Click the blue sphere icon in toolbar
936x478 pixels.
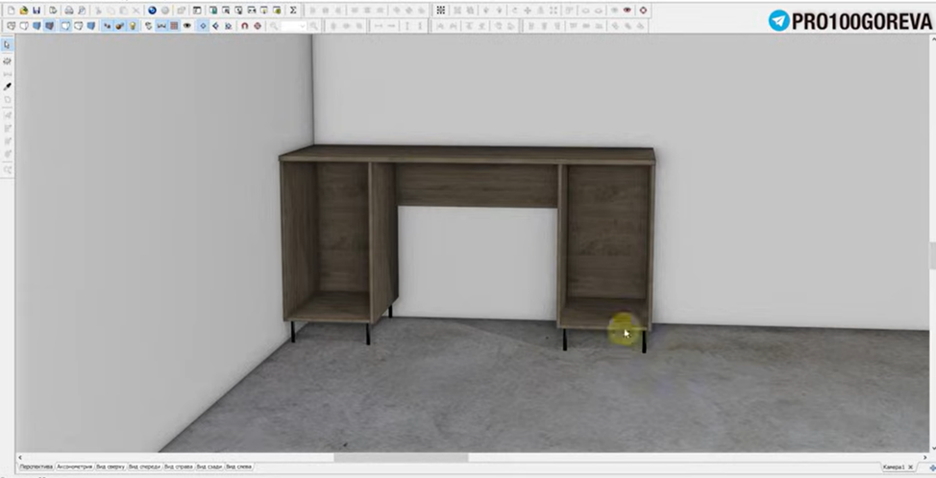pyautogui.click(x=152, y=11)
